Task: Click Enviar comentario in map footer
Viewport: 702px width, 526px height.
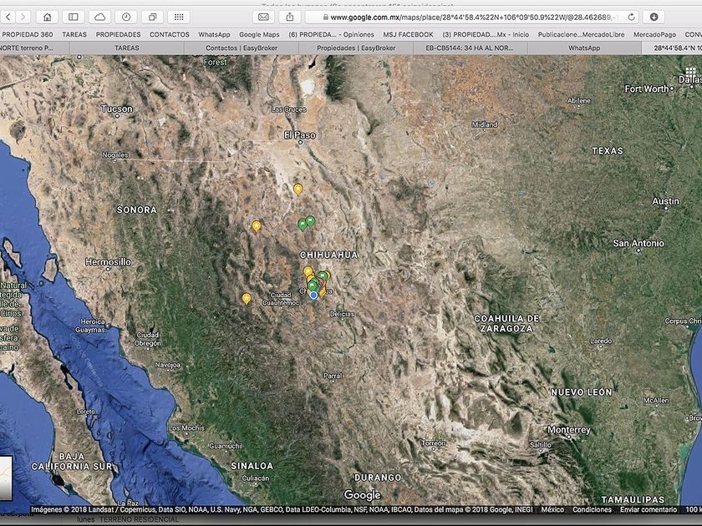Action: tap(649, 509)
